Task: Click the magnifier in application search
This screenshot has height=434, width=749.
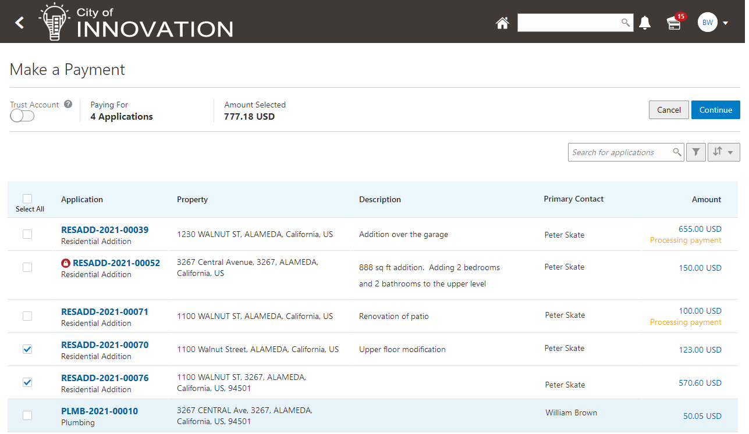Action: click(677, 152)
